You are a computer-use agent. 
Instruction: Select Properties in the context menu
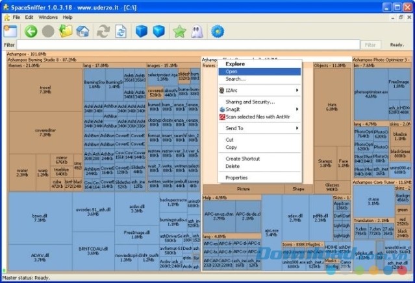pyautogui.click(x=236, y=177)
